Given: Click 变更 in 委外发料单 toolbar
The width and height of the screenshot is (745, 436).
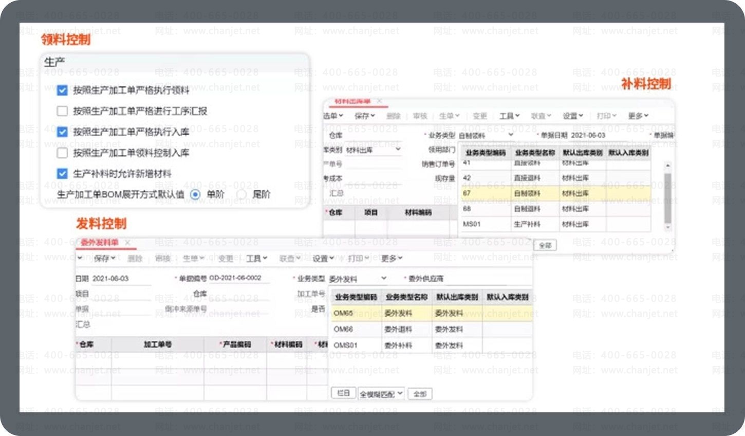Looking at the screenshot, I should [x=226, y=259].
